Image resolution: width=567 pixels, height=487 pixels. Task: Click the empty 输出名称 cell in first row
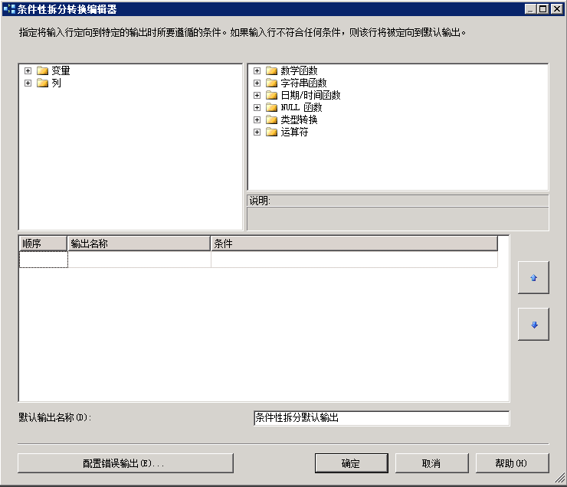[x=139, y=260]
